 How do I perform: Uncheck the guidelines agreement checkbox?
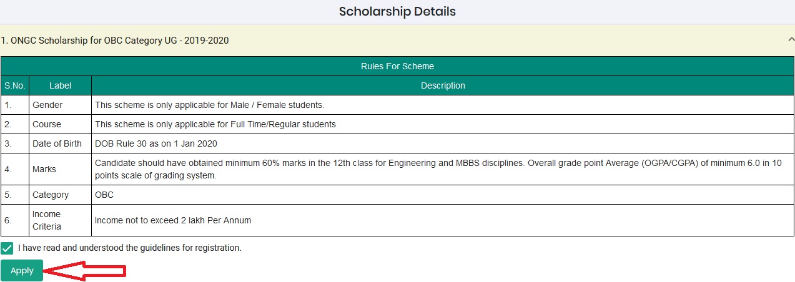pos(7,248)
